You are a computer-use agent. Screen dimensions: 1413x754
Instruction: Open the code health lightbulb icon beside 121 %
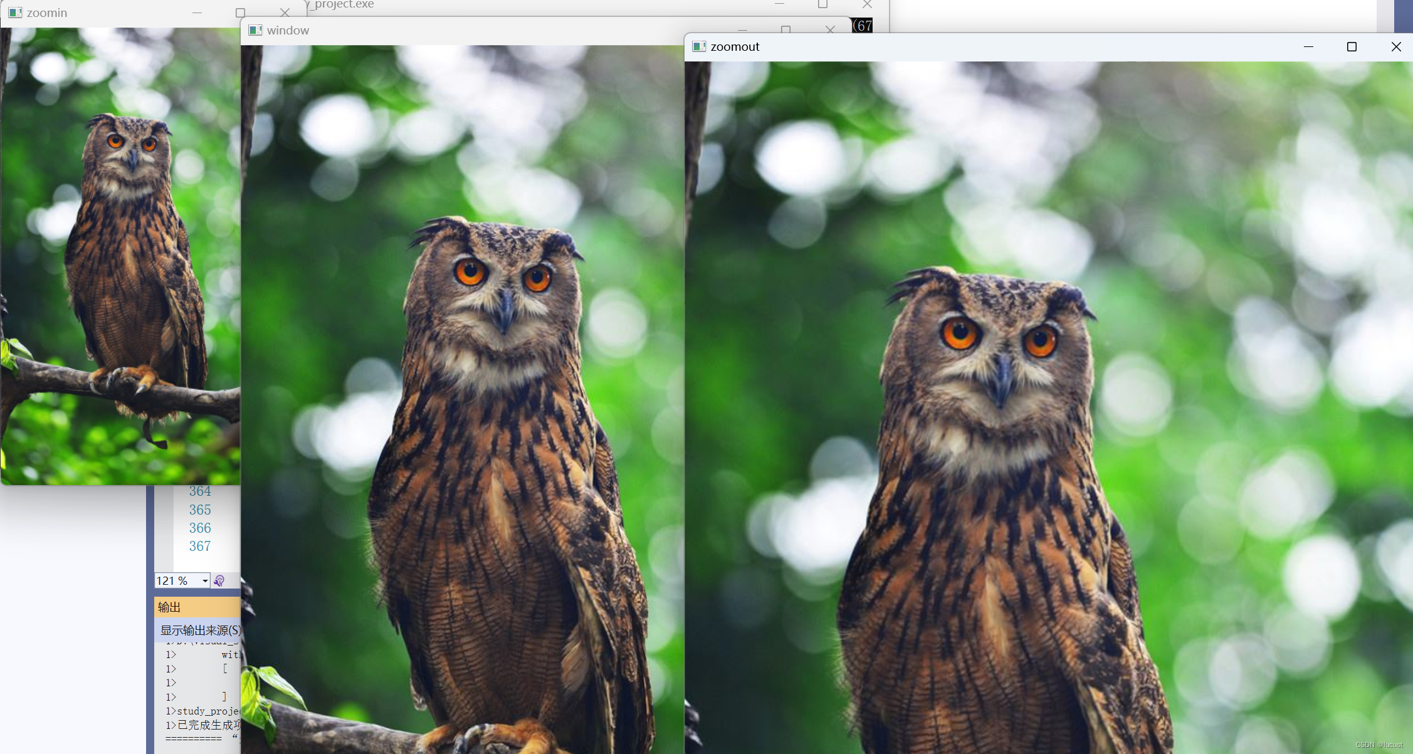pyautogui.click(x=219, y=580)
